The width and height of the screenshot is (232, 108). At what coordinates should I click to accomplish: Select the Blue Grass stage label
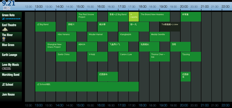[8, 45]
